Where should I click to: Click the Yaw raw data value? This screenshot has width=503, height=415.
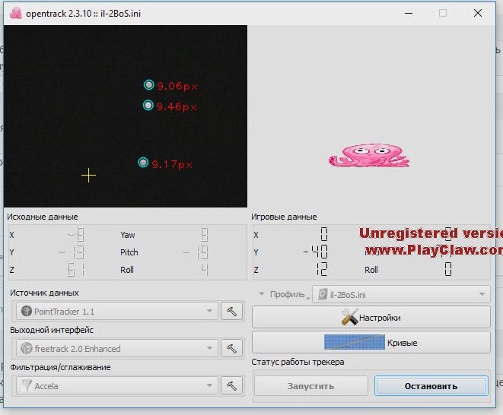[x=205, y=235]
